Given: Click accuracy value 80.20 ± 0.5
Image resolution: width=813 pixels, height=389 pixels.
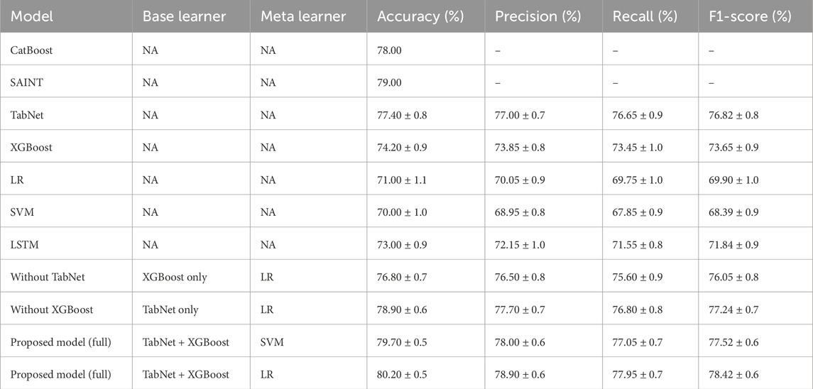Looking at the screenshot, I should pyautogui.click(x=402, y=375).
